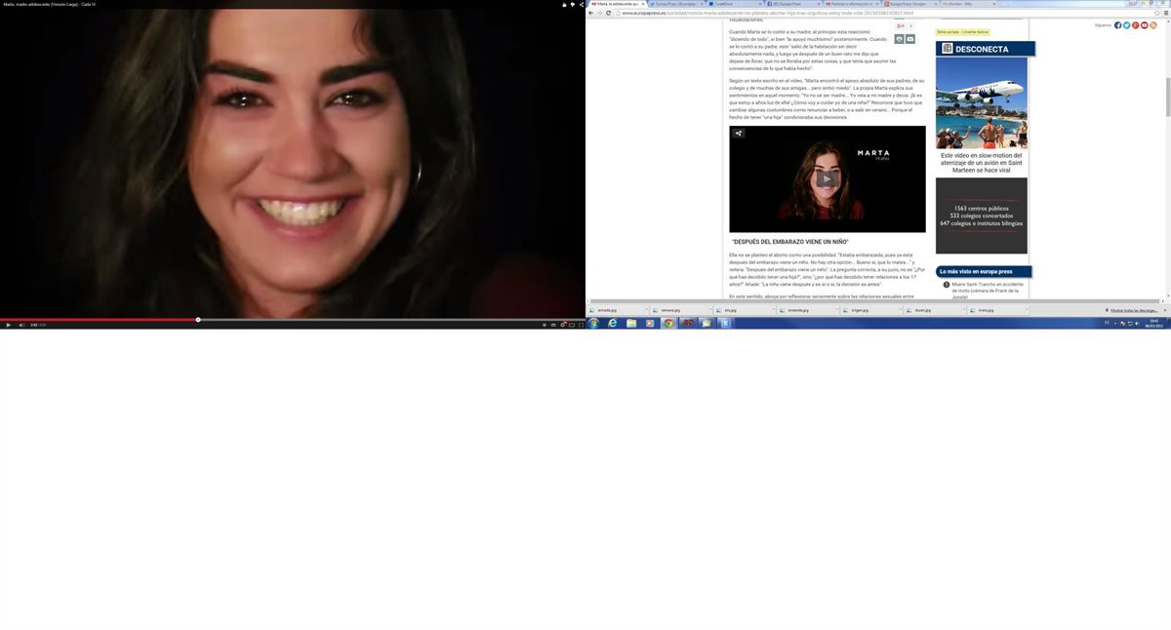Toggle fullscreen on the YouTube player
Image resolution: width=1171 pixels, height=630 pixels.
click(581, 325)
